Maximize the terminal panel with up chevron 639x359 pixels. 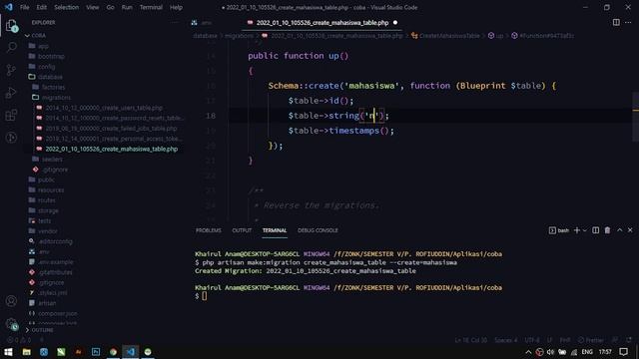(619, 230)
